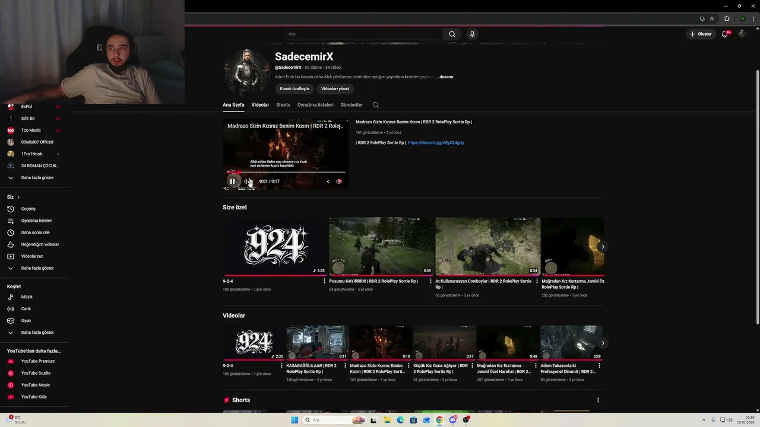Open the Gönderiler tab
Viewport: 760px width, 427px height.
tap(351, 105)
